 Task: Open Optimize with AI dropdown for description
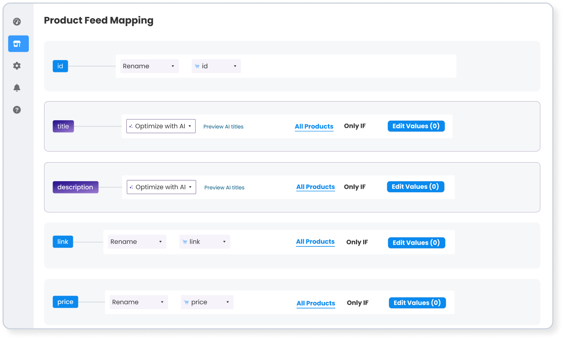coord(161,187)
